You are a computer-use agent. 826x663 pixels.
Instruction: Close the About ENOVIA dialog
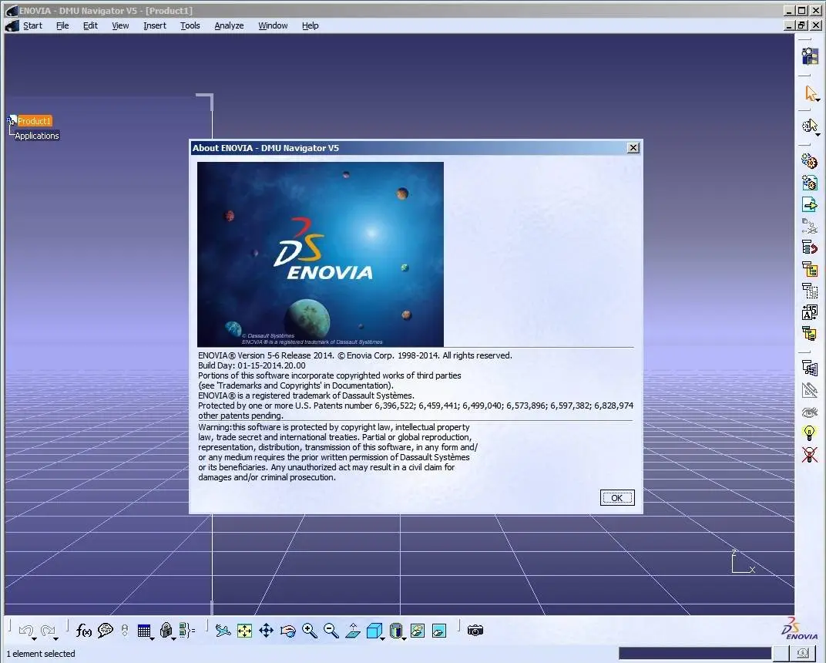633,147
